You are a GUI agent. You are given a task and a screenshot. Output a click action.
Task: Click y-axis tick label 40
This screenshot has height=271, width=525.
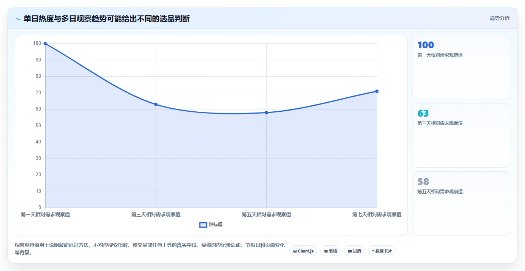(38, 142)
